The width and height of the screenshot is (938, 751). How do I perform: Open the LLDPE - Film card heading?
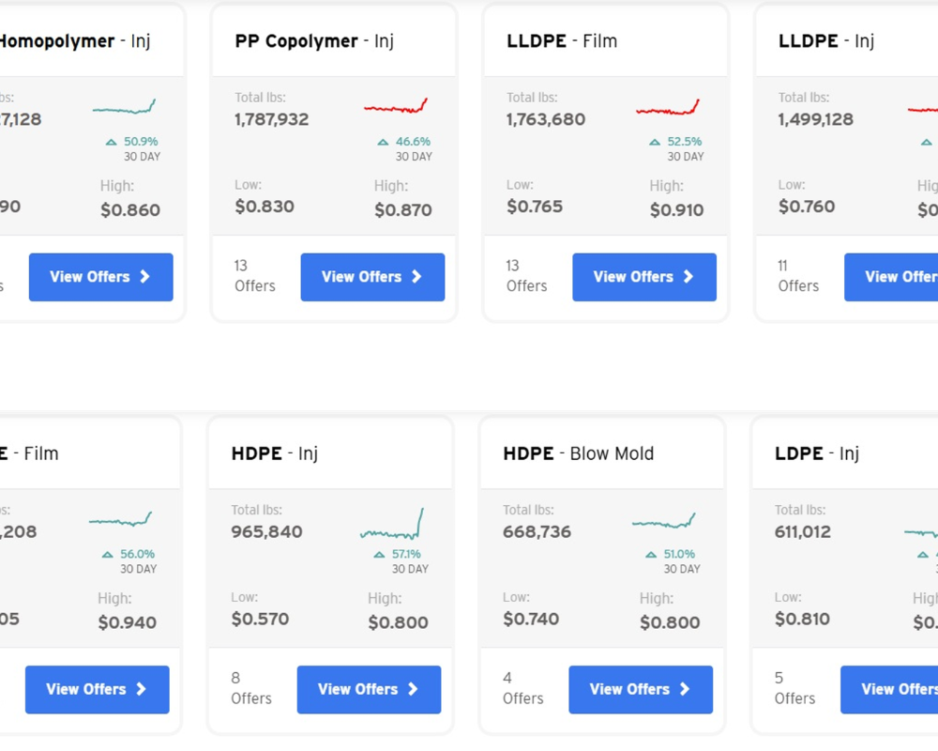coord(562,41)
